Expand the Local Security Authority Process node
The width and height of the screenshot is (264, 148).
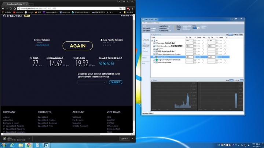(x=154, y=54)
